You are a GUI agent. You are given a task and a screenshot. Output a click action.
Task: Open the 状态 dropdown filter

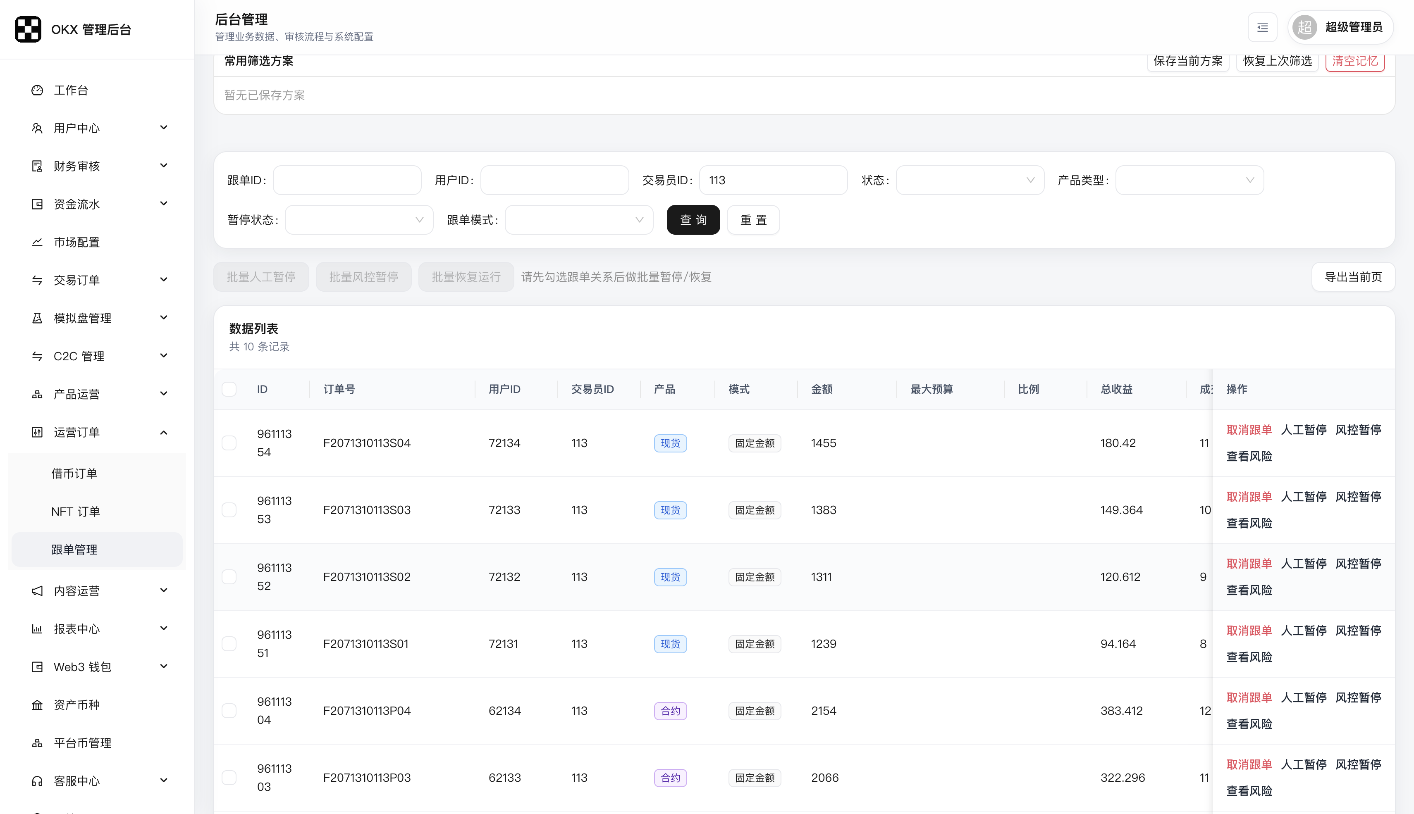click(x=969, y=180)
